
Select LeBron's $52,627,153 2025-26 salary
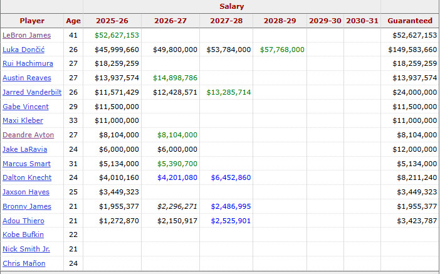click(117, 35)
